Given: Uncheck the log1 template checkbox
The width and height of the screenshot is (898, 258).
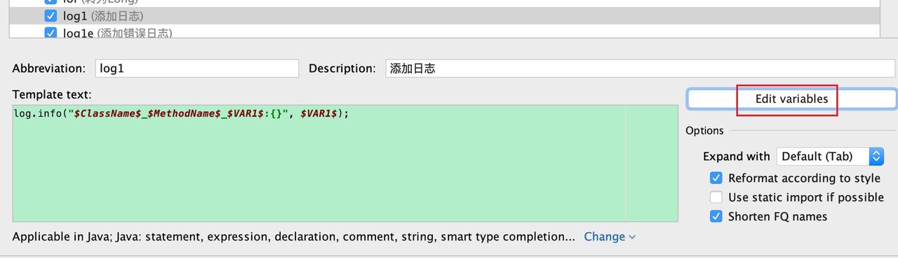Looking at the screenshot, I should [x=51, y=15].
